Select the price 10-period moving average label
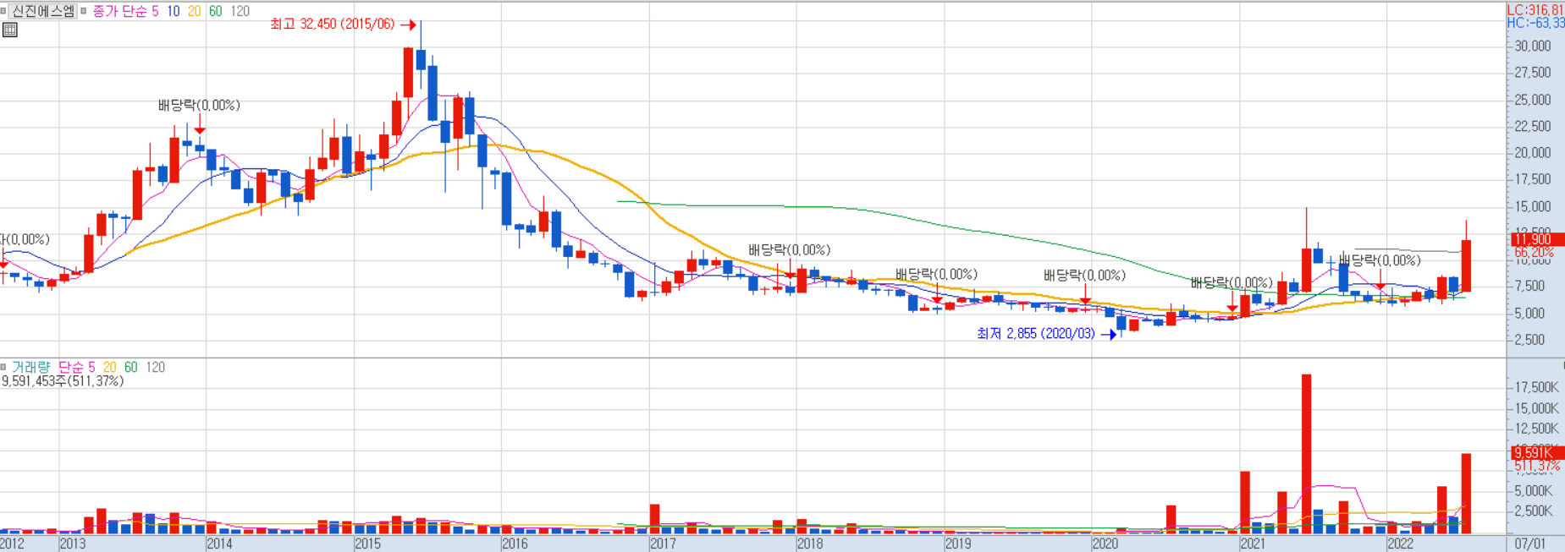This screenshot has height=552, width=1565. point(174,11)
